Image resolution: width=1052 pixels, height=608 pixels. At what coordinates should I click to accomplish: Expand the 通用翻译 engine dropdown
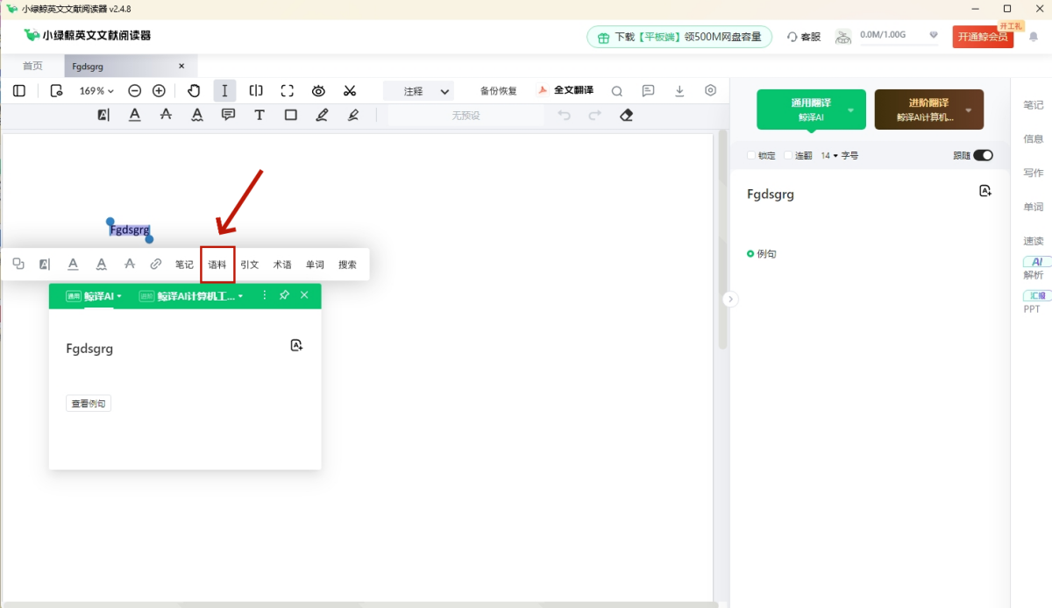(850, 110)
